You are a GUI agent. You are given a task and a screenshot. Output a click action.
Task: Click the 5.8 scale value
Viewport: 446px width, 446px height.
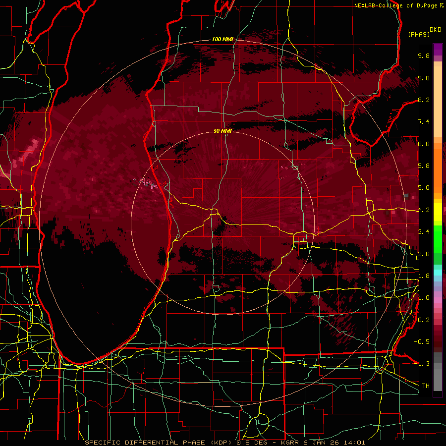[x=424, y=166]
